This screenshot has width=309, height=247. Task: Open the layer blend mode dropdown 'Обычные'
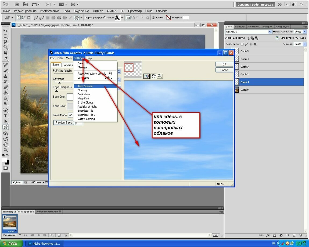pyautogui.click(x=249, y=32)
